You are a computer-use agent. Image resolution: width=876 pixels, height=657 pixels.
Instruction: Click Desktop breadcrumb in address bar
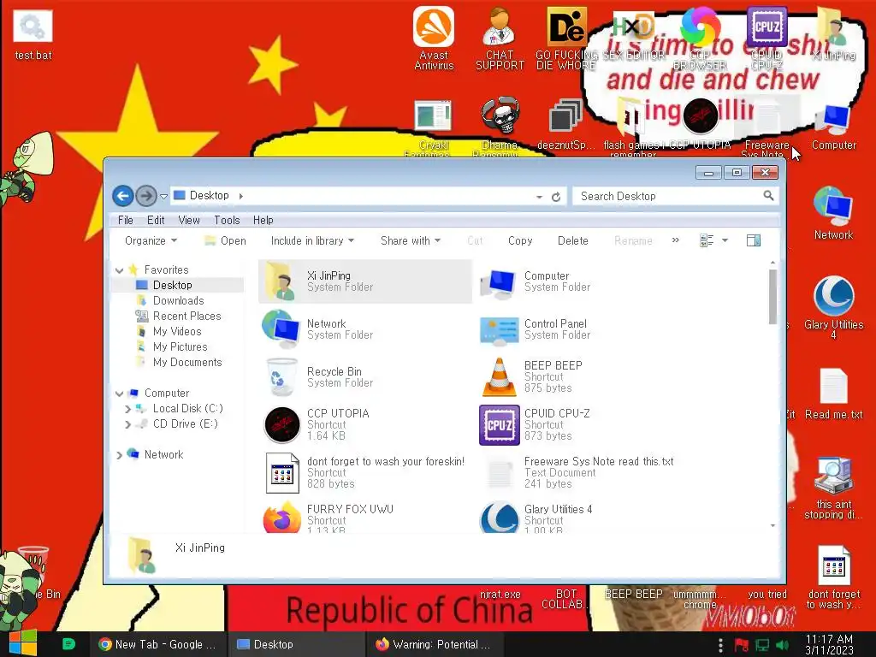209,196
